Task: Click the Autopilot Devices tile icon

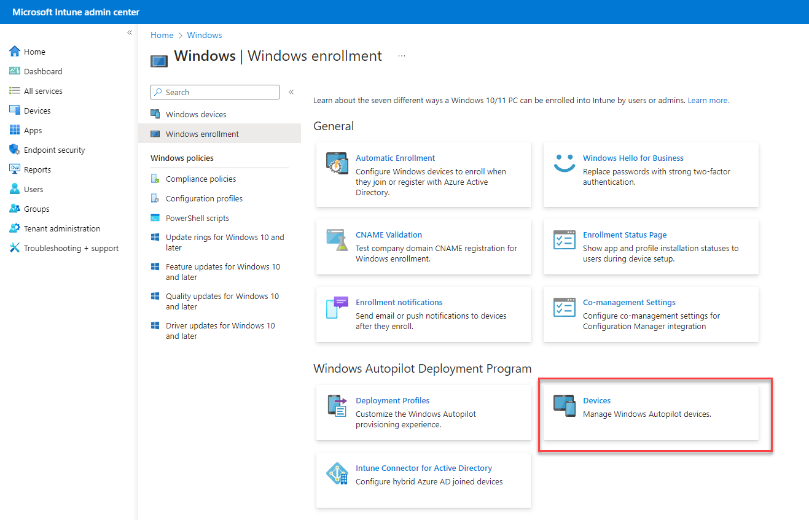Action: (565, 406)
